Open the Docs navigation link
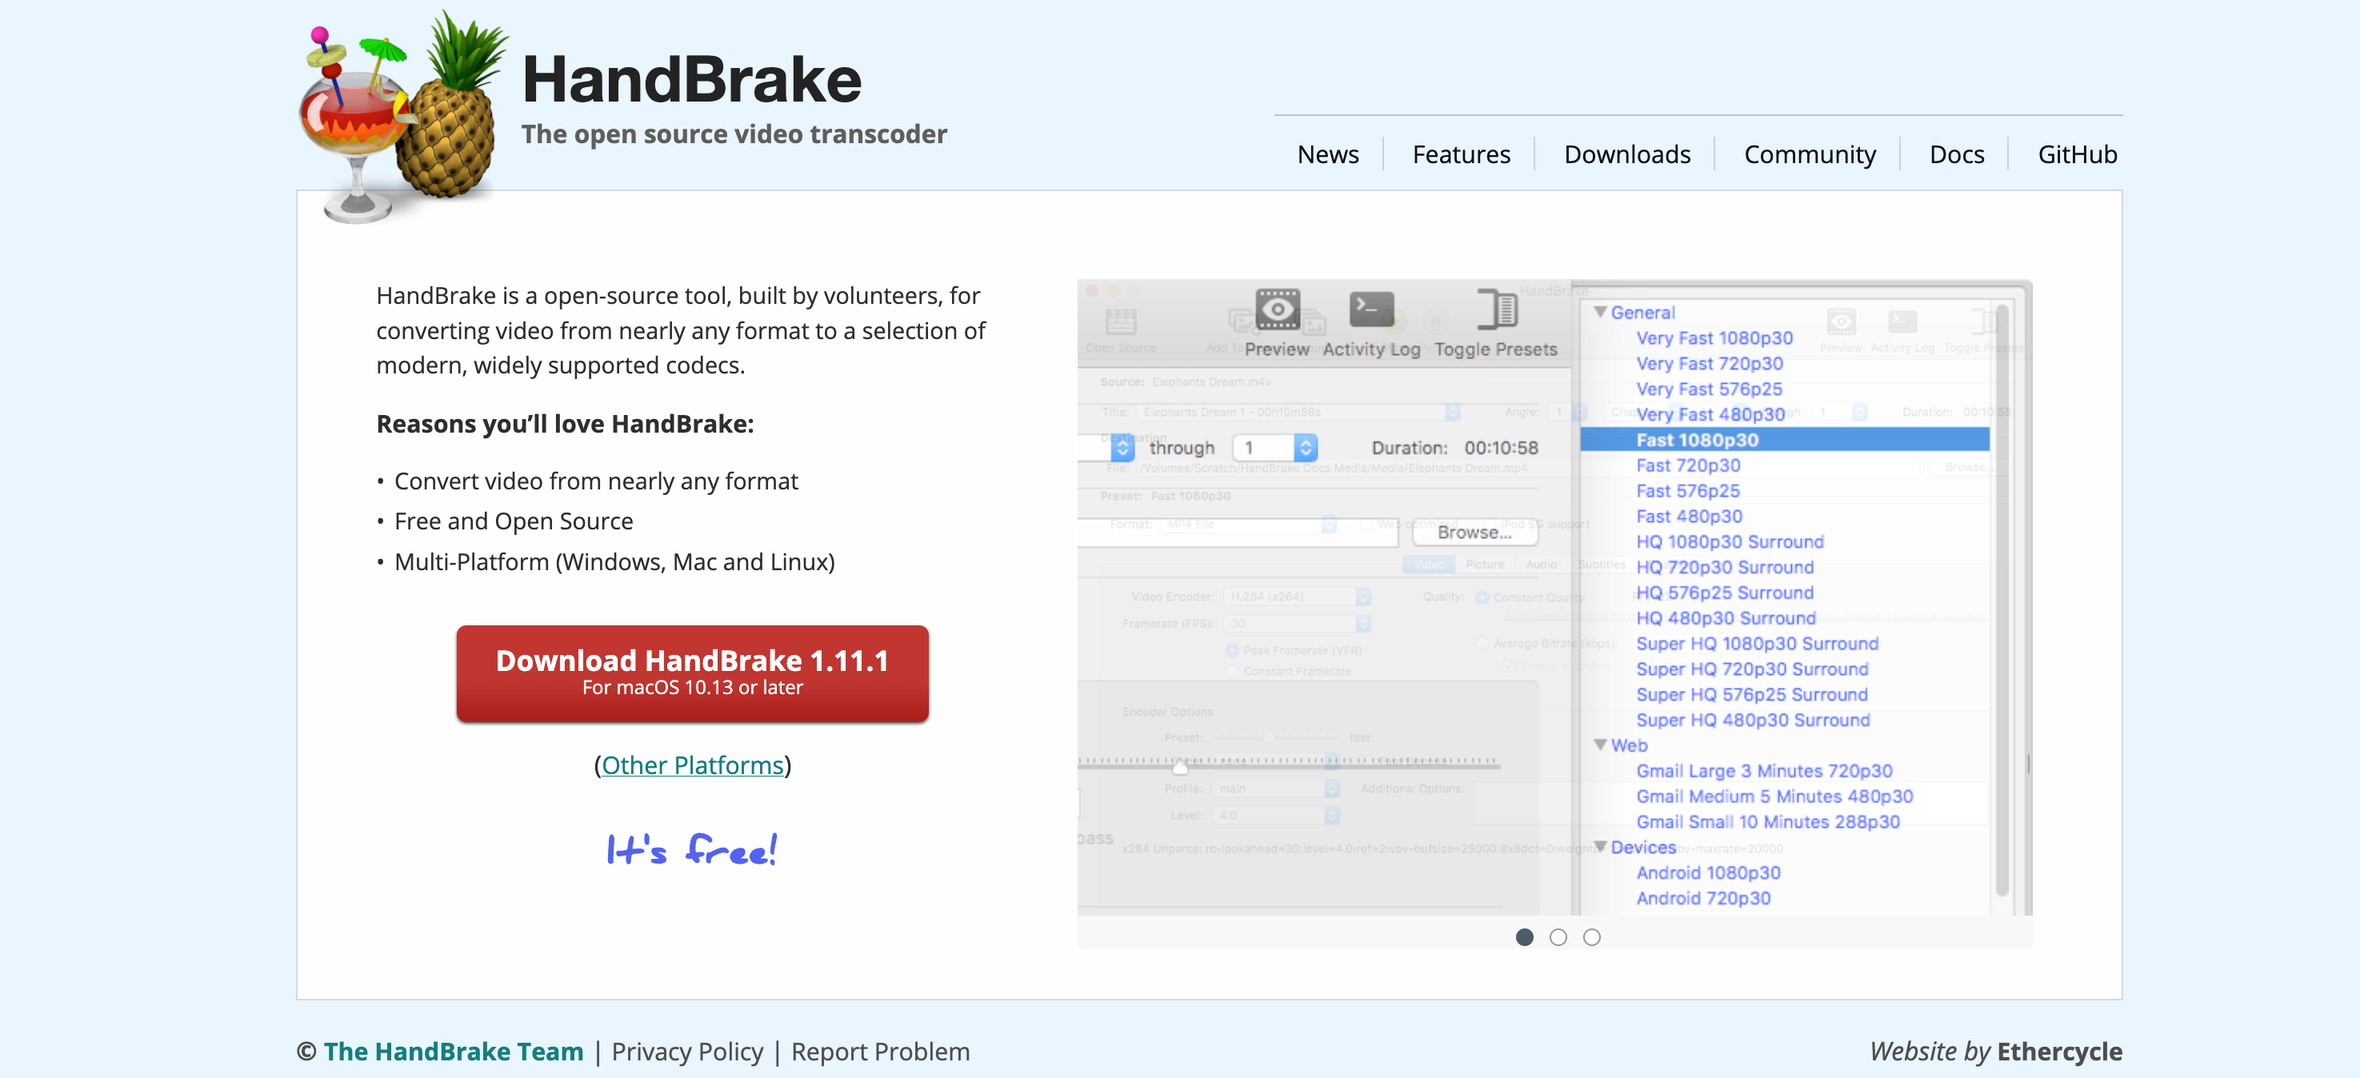 click(x=1957, y=154)
